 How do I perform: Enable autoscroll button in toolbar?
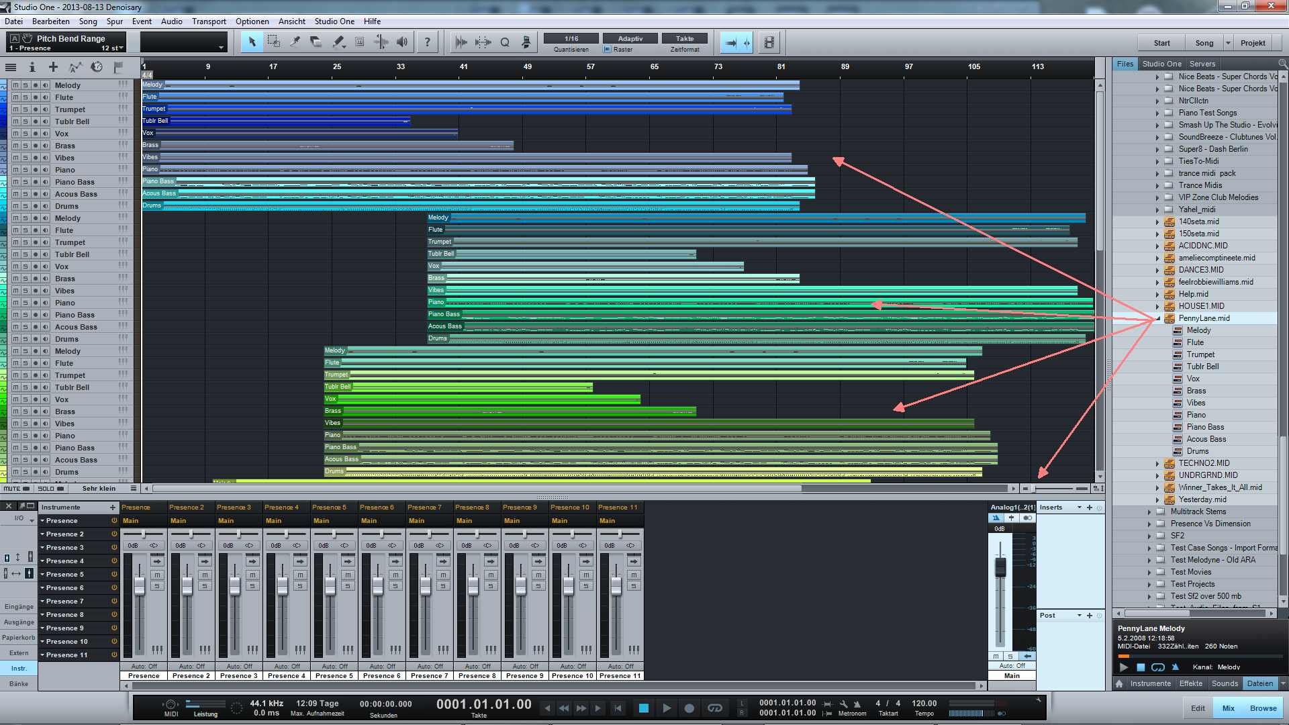pos(730,42)
